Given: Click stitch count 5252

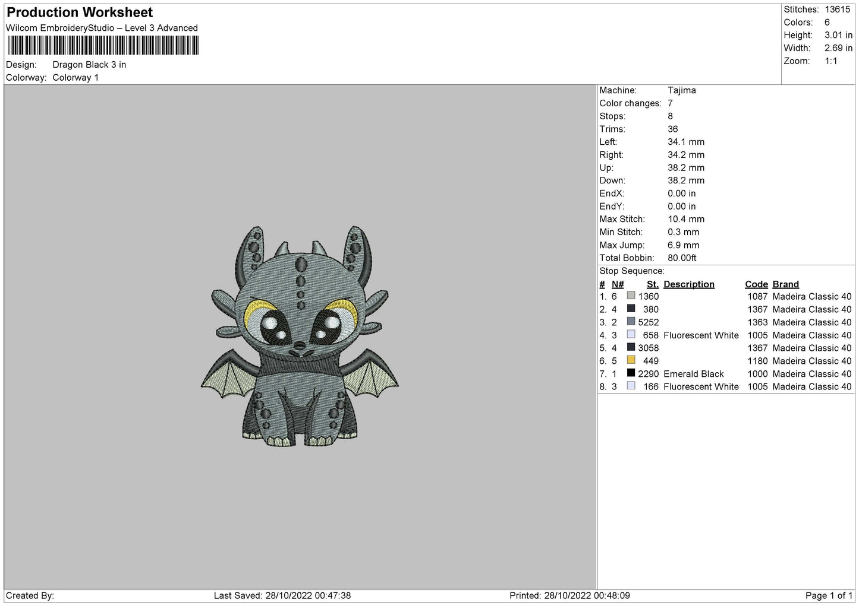Looking at the screenshot, I should click(649, 322).
